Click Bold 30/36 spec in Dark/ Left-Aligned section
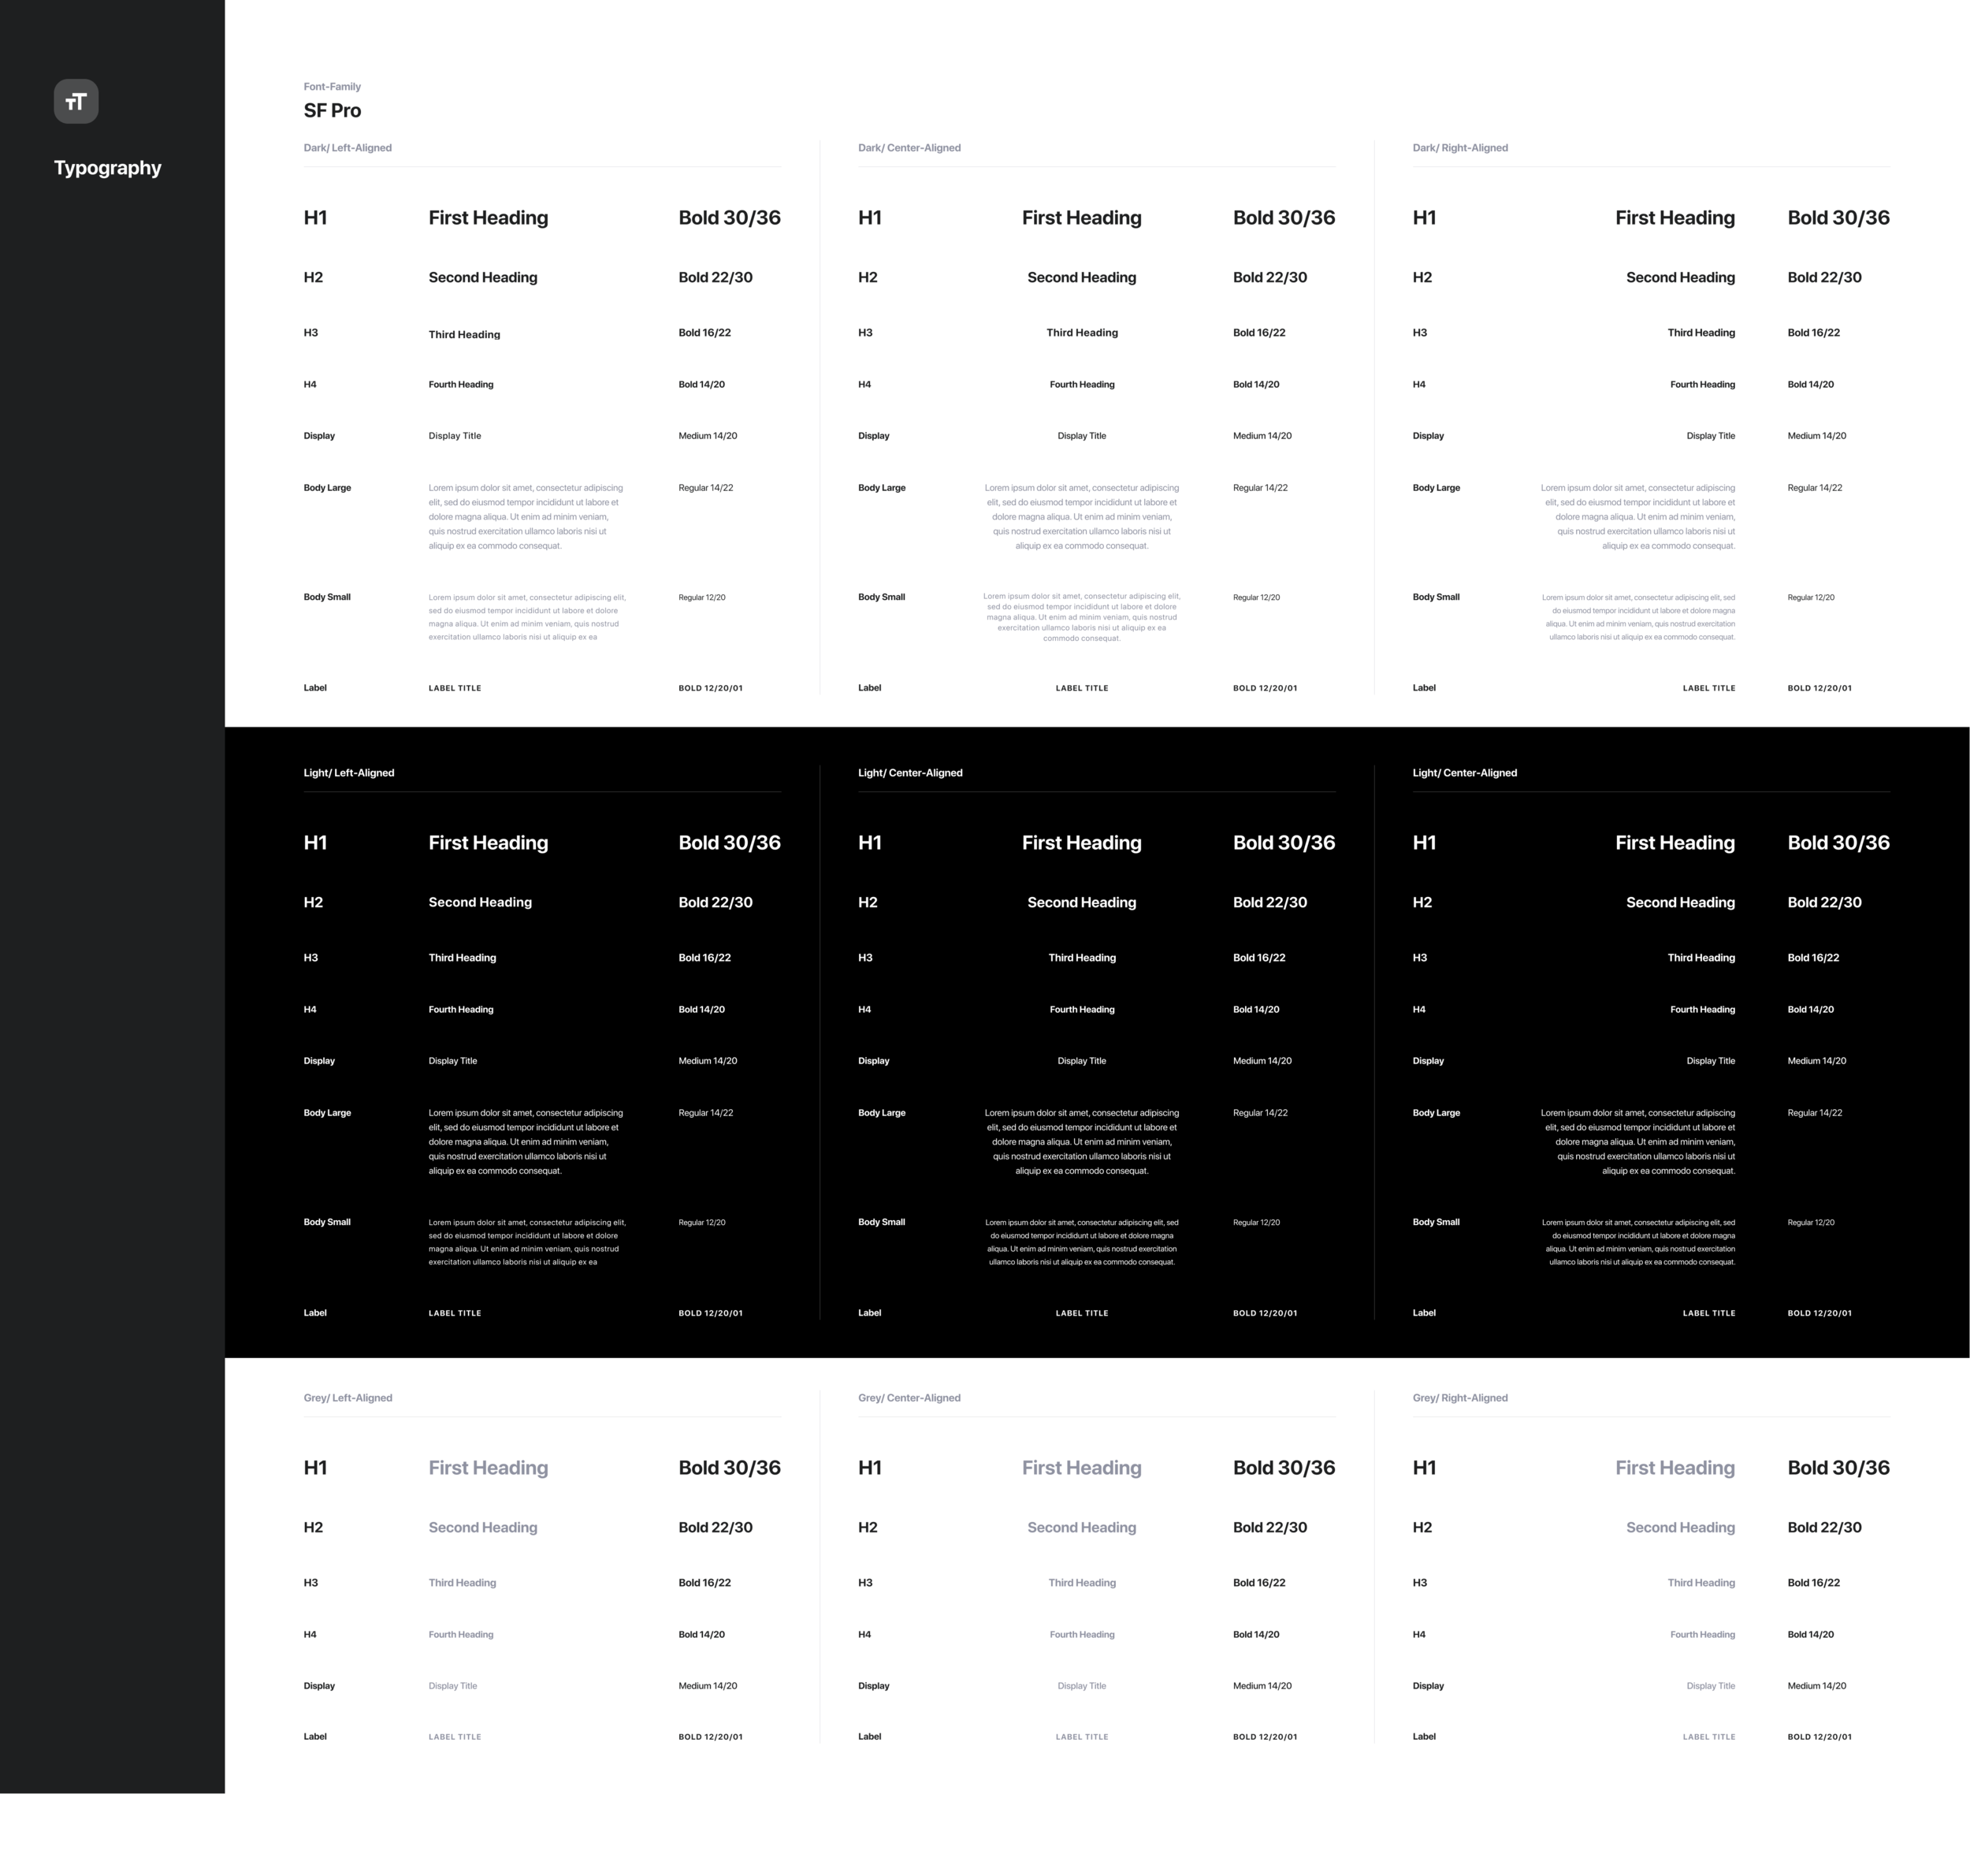The width and height of the screenshot is (1970, 1876). [730, 218]
